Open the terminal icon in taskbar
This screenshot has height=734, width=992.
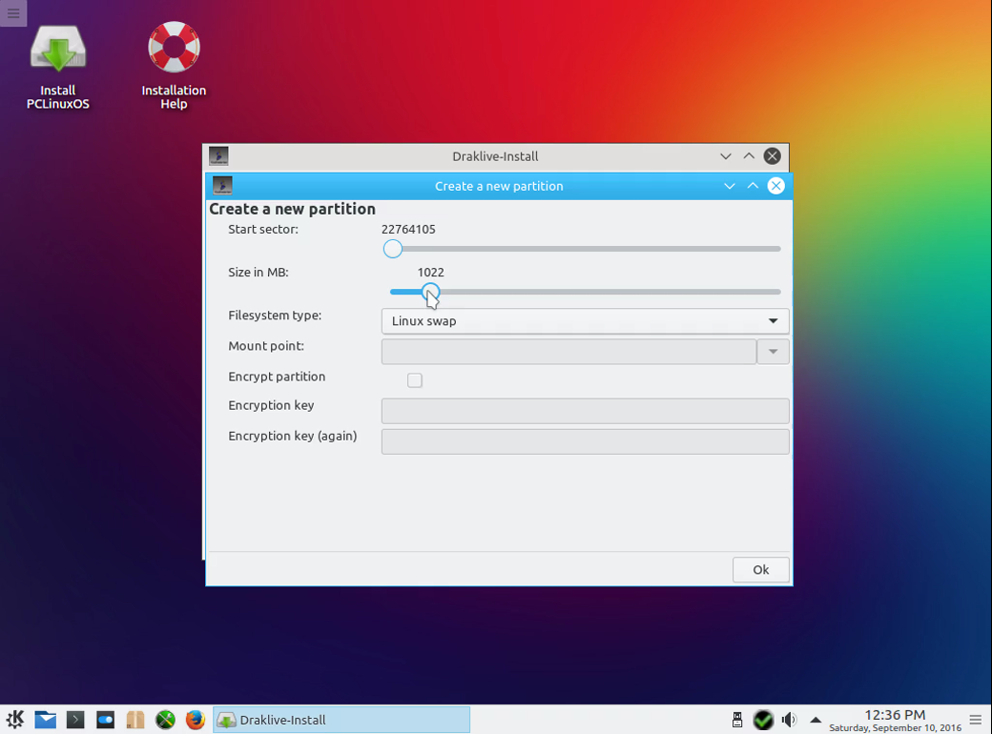click(x=75, y=720)
